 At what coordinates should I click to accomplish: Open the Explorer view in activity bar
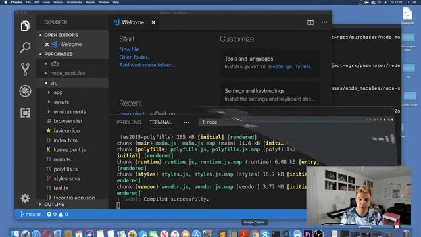click(x=25, y=26)
